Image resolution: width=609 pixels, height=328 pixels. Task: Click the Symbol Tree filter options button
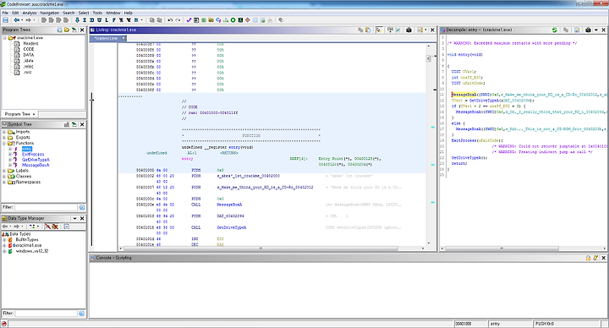pos(81,207)
